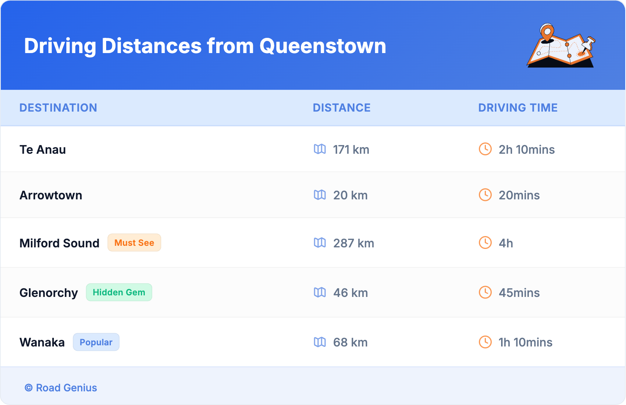Click the clock icon beside 2h 10mins
Viewport: 626px width, 405px height.
click(x=485, y=149)
